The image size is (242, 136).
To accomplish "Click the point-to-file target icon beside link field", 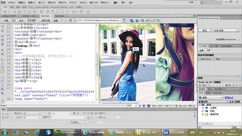I will [88, 117].
